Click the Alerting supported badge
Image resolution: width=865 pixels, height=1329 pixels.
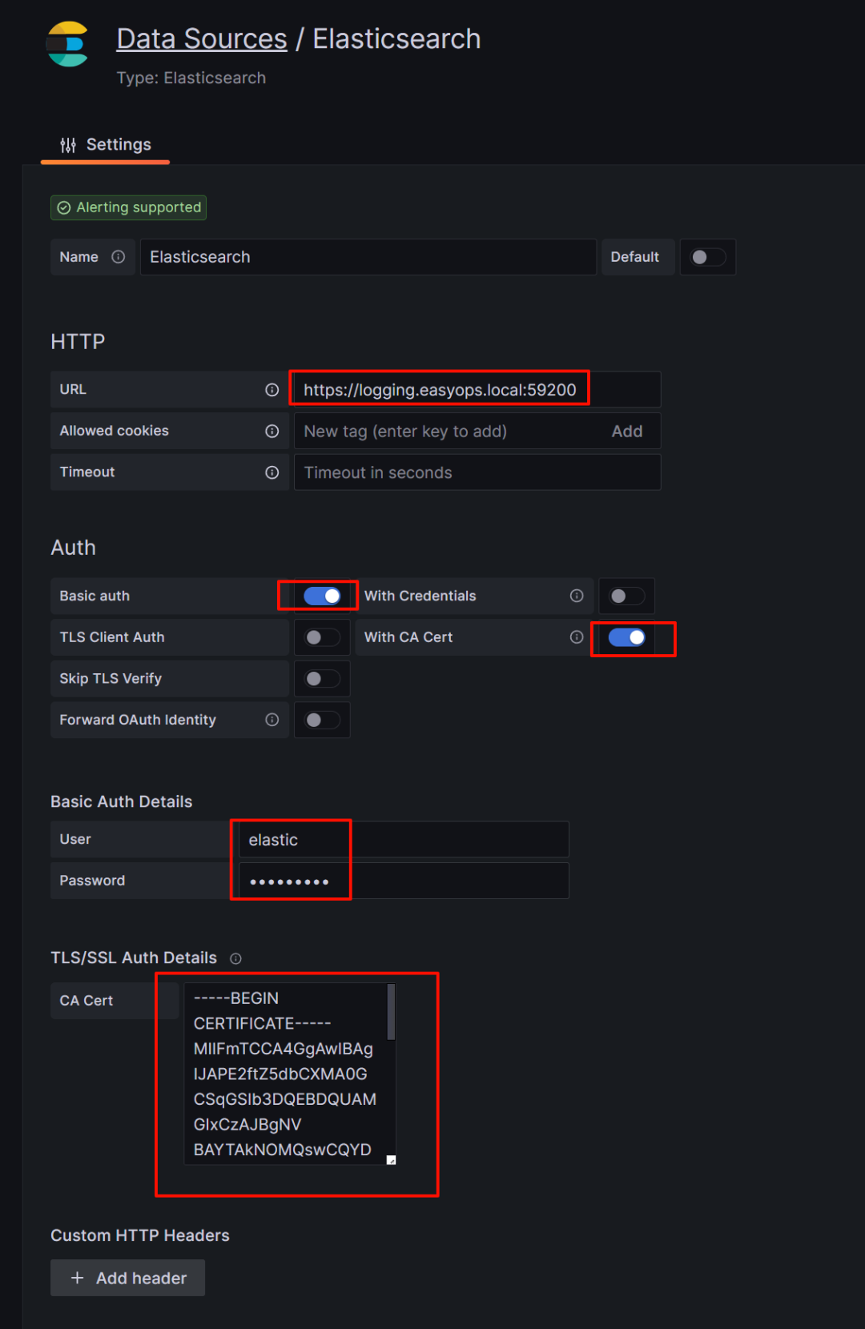[129, 208]
